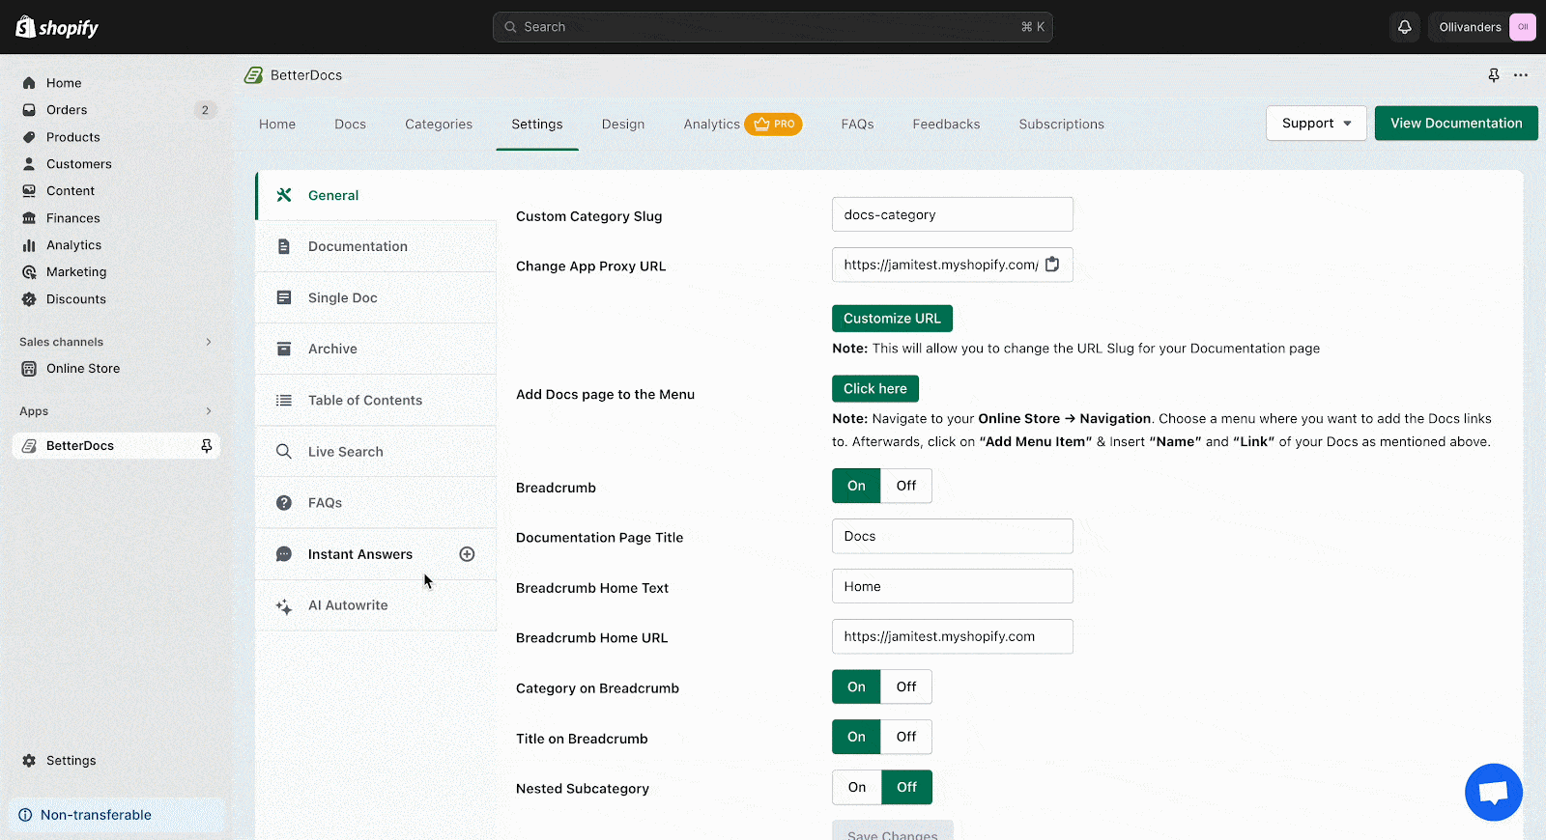Click the Analytics bar chart icon
The image size is (1546, 840).
tap(29, 245)
